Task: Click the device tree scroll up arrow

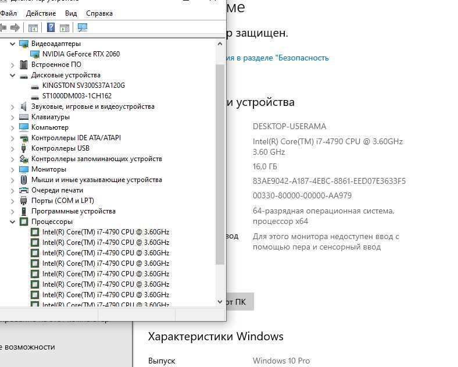Action: pyautogui.click(x=220, y=44)
